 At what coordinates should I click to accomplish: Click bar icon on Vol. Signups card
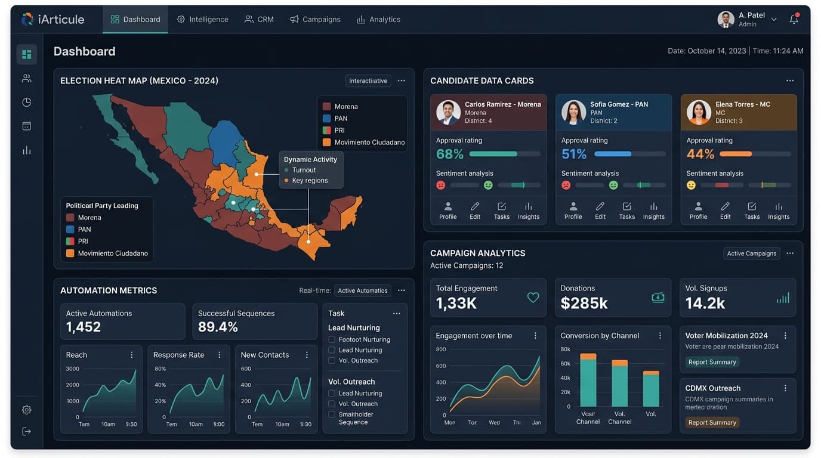click(x=783, y=298)
